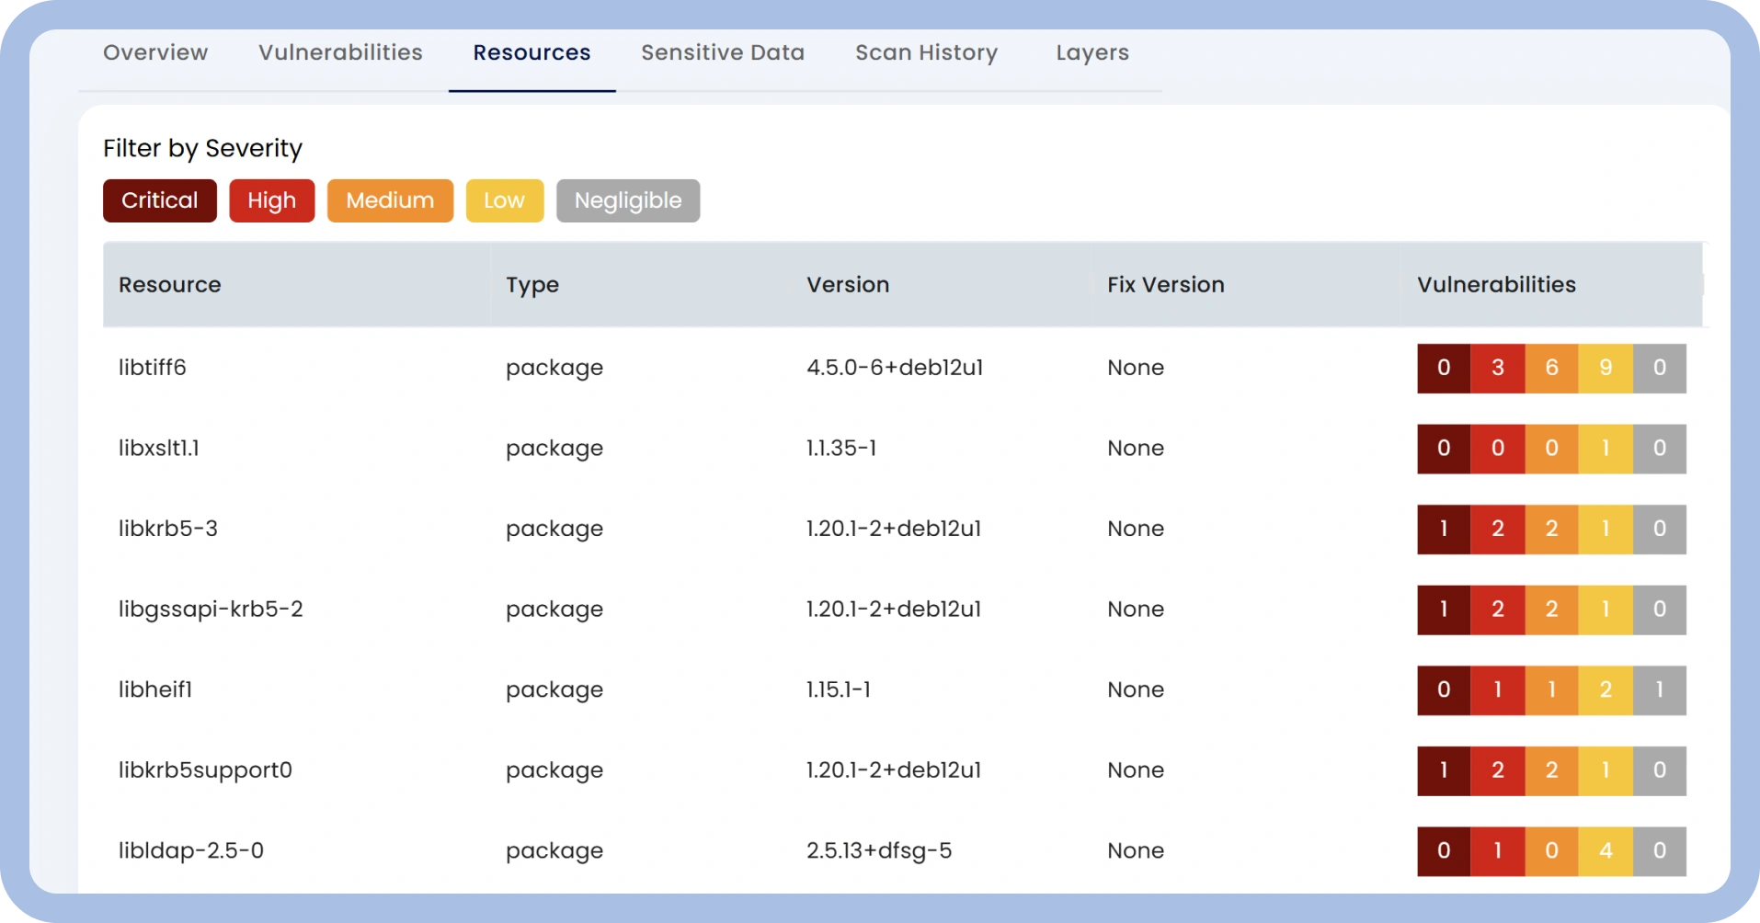Toggle the Negligible severity filter

click(x=628, y=200)
